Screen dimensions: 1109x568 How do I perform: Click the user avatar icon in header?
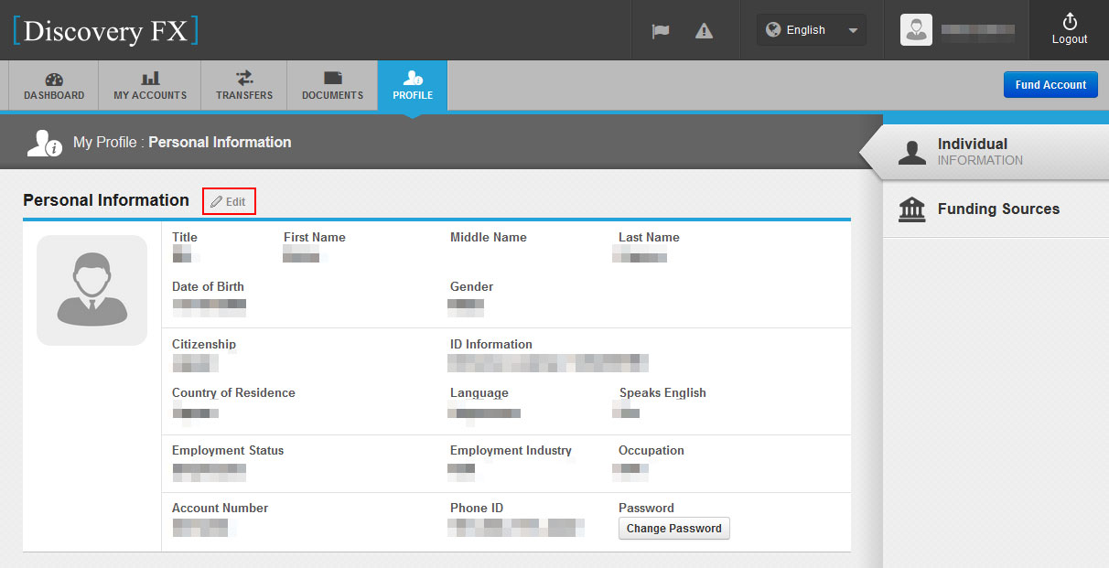tap(916, 30)
